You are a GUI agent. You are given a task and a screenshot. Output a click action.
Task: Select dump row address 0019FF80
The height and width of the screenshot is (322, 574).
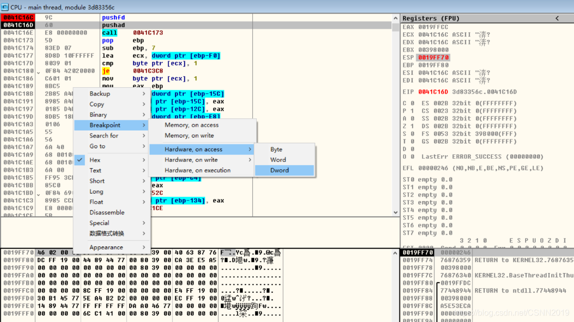tap(18, 260)
